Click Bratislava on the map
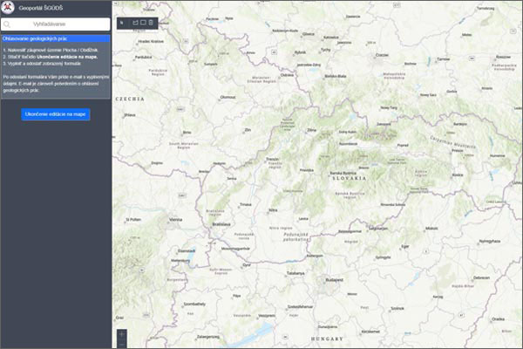Viewport: 523px width, 349px height. tap(222, 225)
